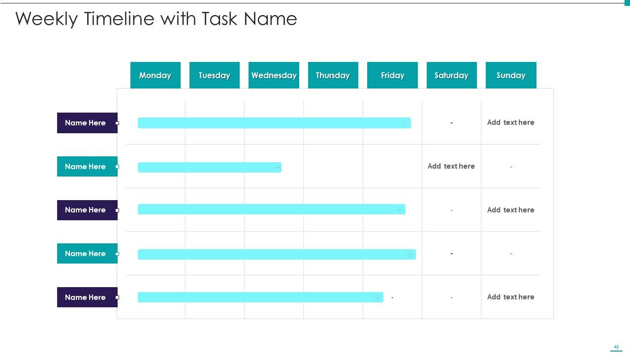
Task: Click the slide title "Weekly Timeline with Task Name"
Action: [156, 19]
